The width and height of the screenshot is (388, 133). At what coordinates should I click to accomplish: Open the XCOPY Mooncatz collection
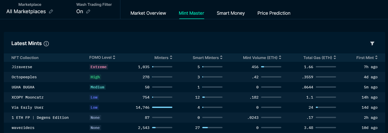tap(28, 97)
